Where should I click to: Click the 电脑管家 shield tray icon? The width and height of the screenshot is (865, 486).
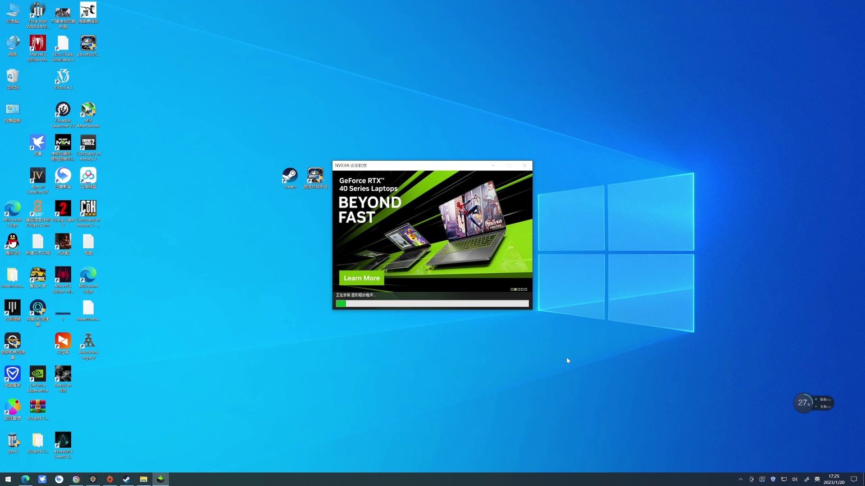773,479
